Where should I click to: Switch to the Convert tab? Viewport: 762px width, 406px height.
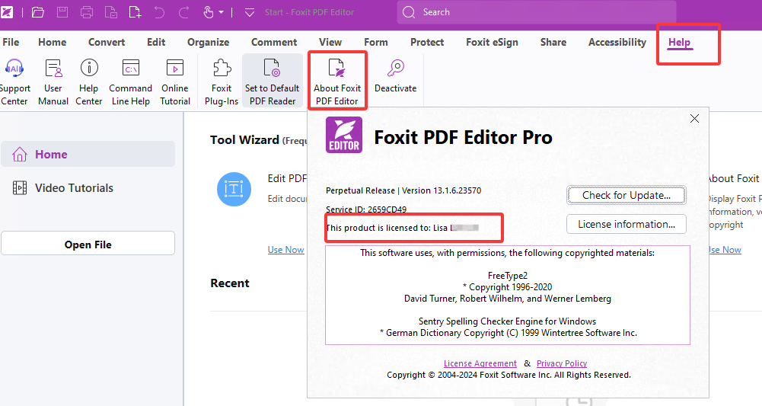pyautogui.click(x=107, y=43)
